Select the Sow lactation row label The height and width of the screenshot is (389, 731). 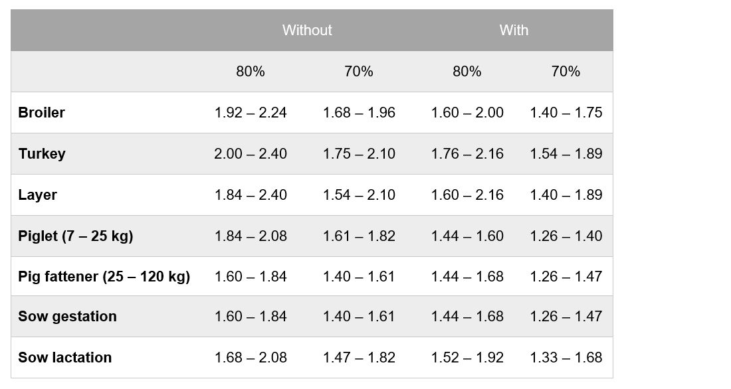[64, 358]
